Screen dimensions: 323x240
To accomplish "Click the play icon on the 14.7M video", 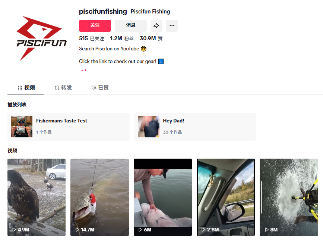I will (x=77, y=230).
